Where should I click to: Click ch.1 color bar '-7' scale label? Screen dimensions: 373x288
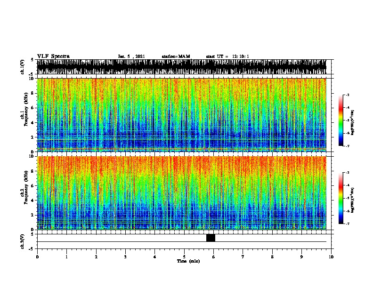coord(348,146)
